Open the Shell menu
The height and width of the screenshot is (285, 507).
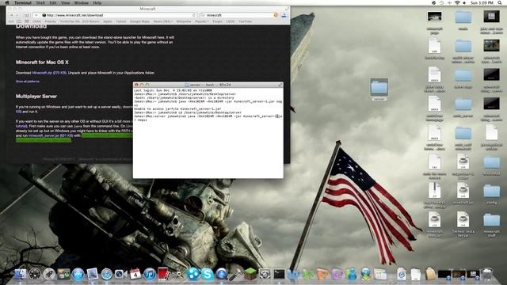click(x=40, y=2)
